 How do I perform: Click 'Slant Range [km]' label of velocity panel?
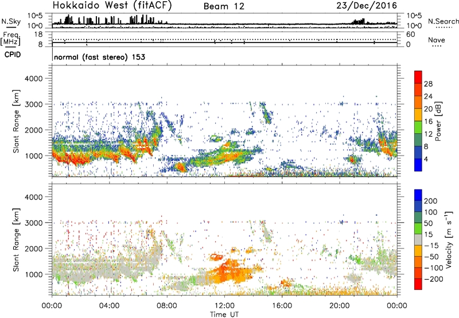pos(16,240)
